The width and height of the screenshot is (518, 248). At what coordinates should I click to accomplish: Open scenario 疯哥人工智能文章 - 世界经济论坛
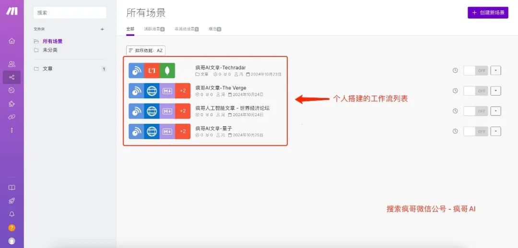tap(232, 108)
